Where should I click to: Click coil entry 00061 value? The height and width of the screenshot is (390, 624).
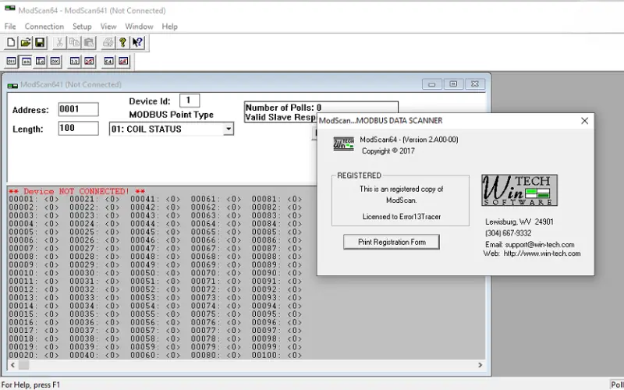point(233,199)
